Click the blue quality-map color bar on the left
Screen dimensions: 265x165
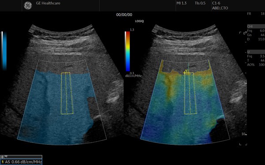pyautogui.click(x=4, y=51)
